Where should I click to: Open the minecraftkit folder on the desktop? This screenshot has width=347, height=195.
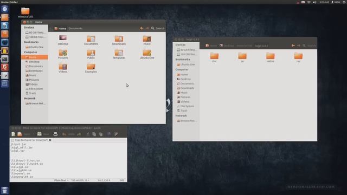click(25, 12)
